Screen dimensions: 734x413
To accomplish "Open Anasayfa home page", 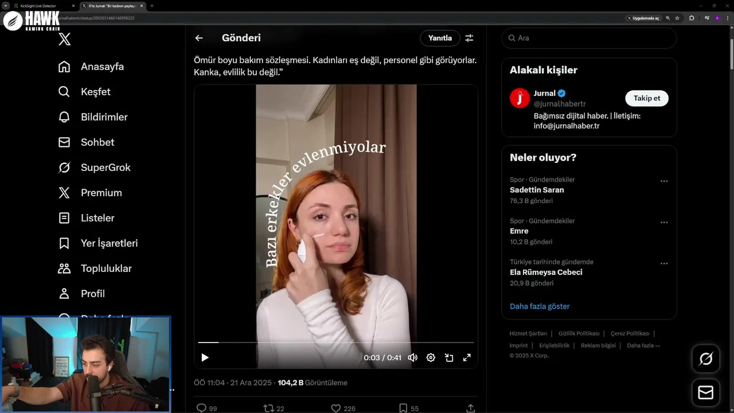I will (91, 67).
